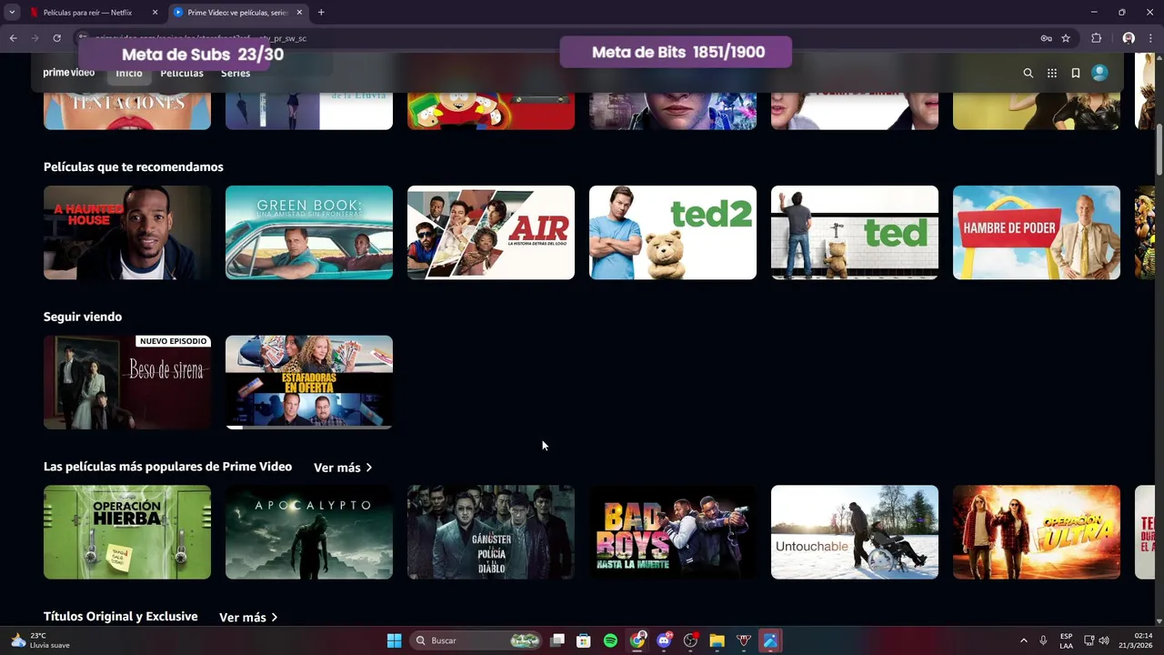The width and height of the screenshot is (1164, 655).
Task: Open Bad Boys Hasta la Muerte card
Action: [673, 532]
